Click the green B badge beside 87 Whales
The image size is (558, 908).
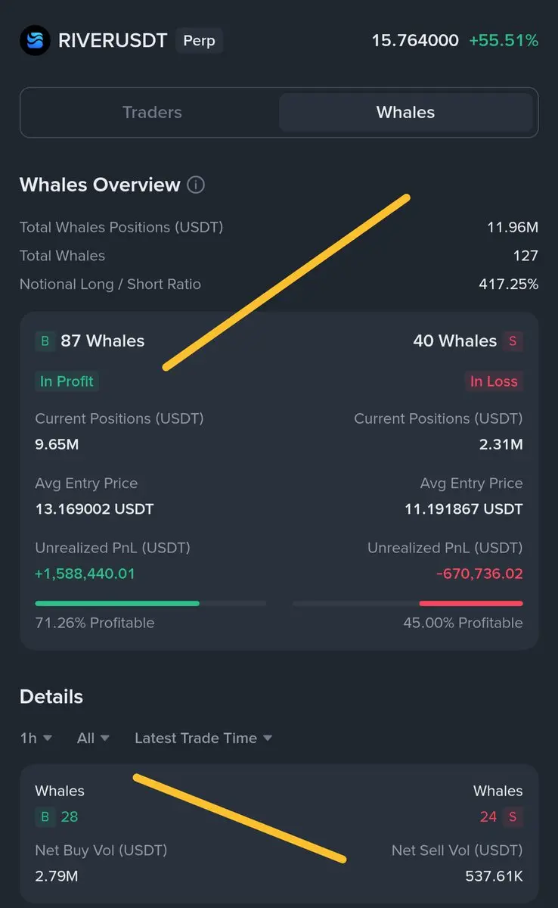point(45,341)
